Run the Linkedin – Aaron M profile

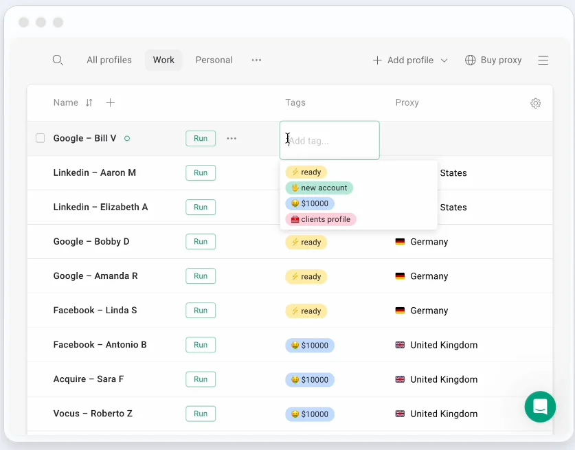201,172
